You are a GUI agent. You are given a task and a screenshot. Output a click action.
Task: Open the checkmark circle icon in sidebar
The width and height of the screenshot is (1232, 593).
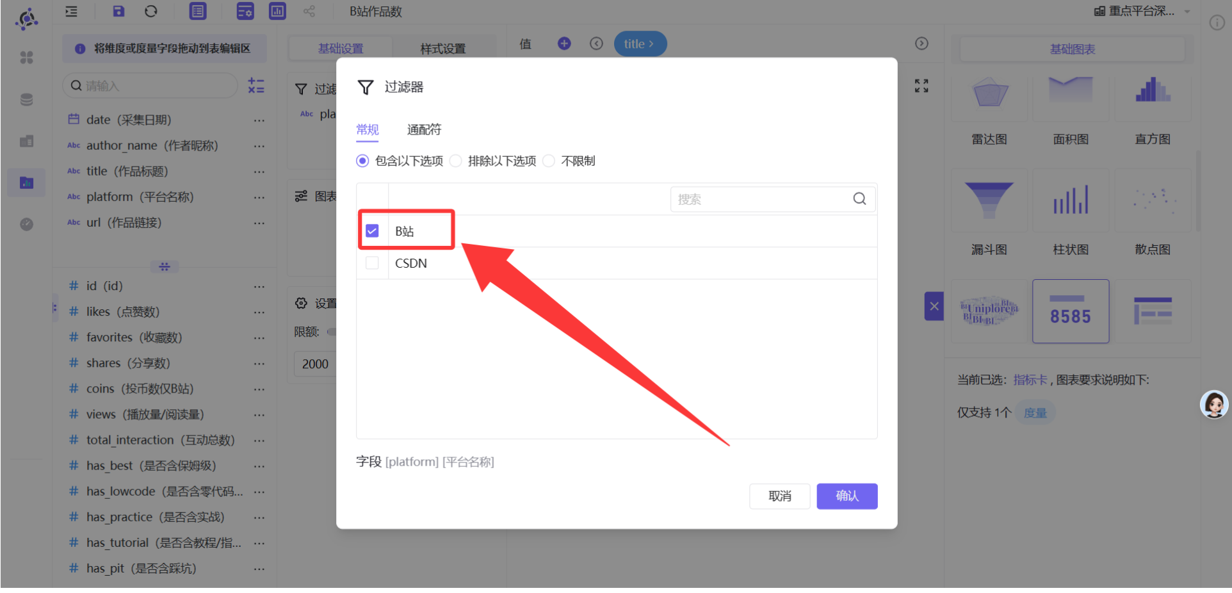coord(26,224)
